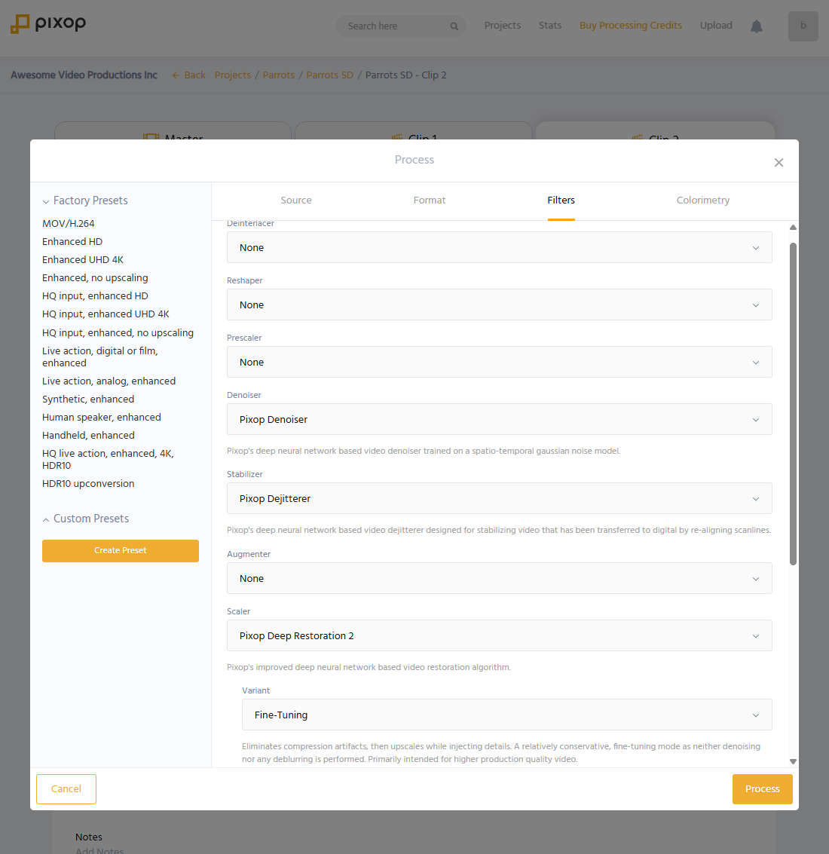
Task: Open the Stabilizer dropdown
Action: click(499, 498)
